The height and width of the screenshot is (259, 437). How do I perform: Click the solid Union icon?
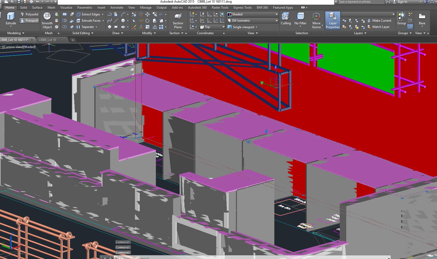coord(65,14)
